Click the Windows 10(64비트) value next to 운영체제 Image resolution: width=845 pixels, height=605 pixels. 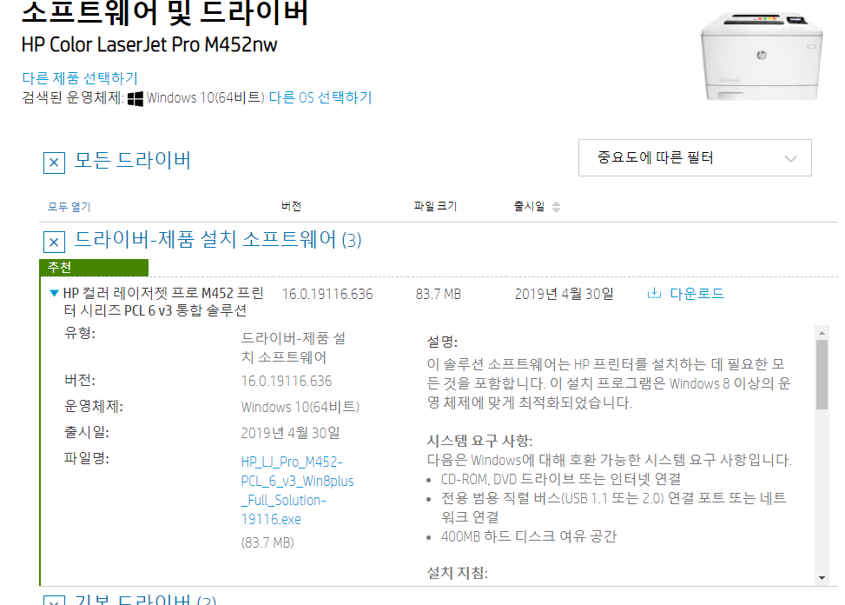300,407
